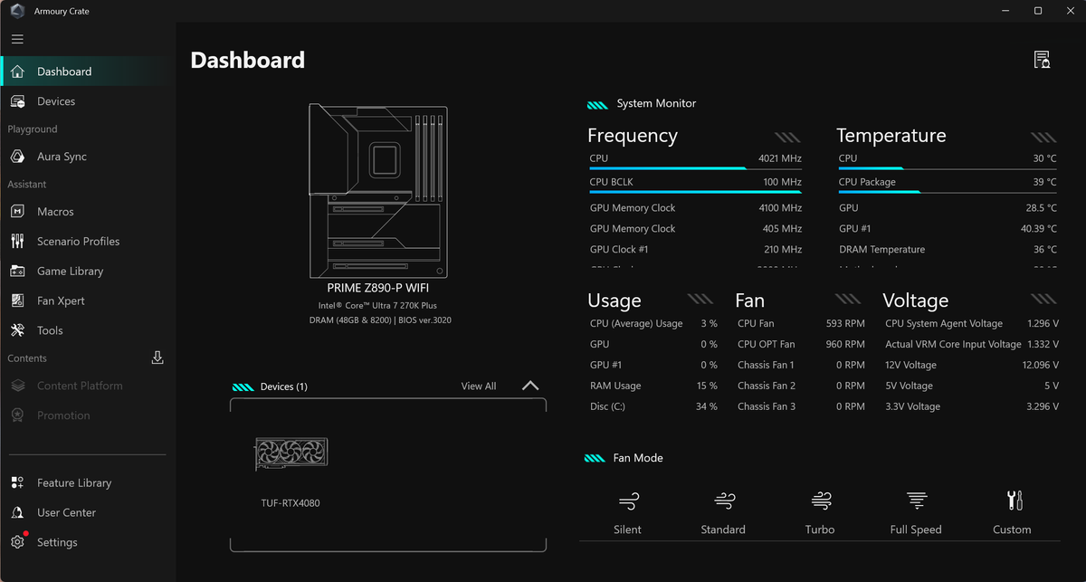The width and height of the screenshot is (1086, 582).
Task: Go to Aura Sync page
Action: coord(87,157)
